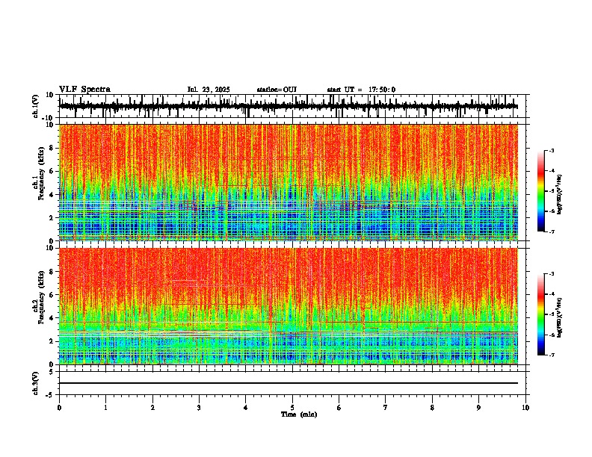Click time axis tick label '1'
Image resolution: width=592 pixels, height=457 pixels.
point(105,408)
